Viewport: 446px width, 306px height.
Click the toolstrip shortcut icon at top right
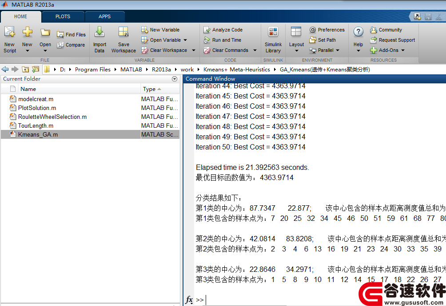point(417,16)
